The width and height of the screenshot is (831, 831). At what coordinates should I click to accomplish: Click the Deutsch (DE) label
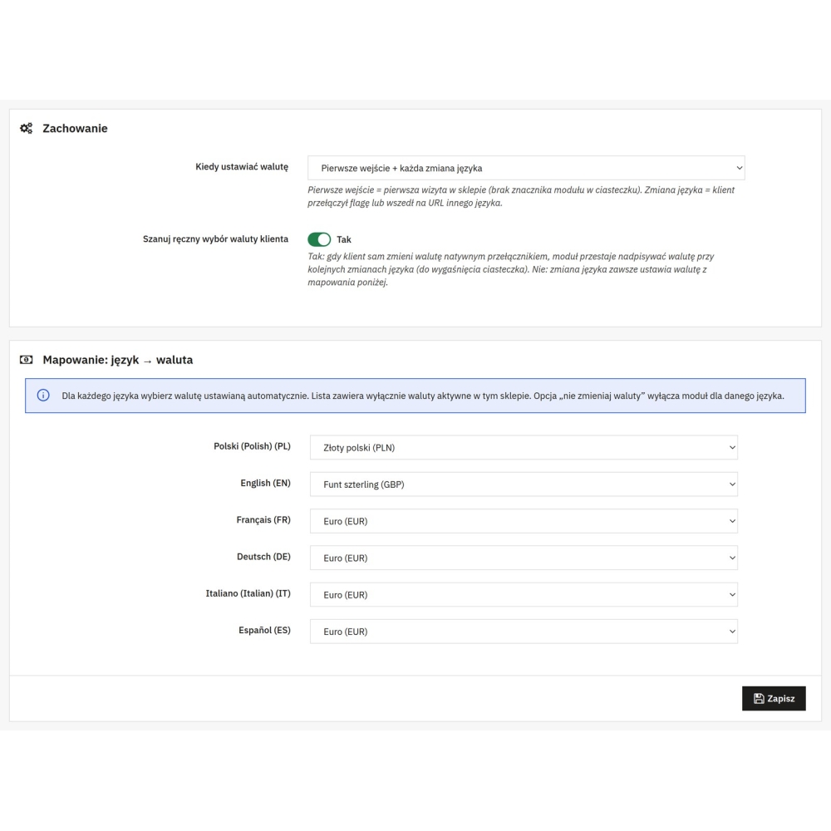[263, 557]
